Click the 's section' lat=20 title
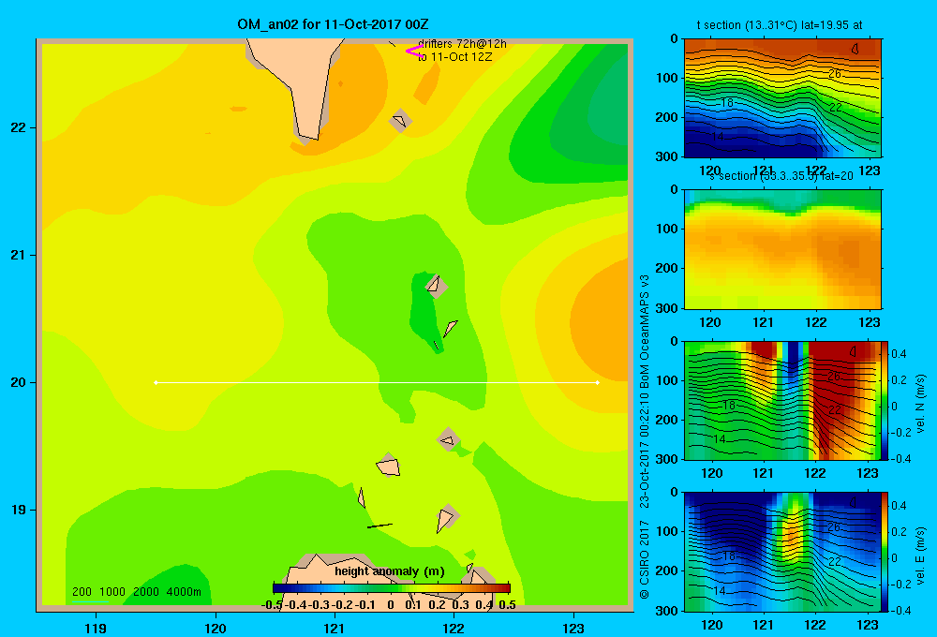The width and height of the screenshot is (937, 637). click(781, 176)
